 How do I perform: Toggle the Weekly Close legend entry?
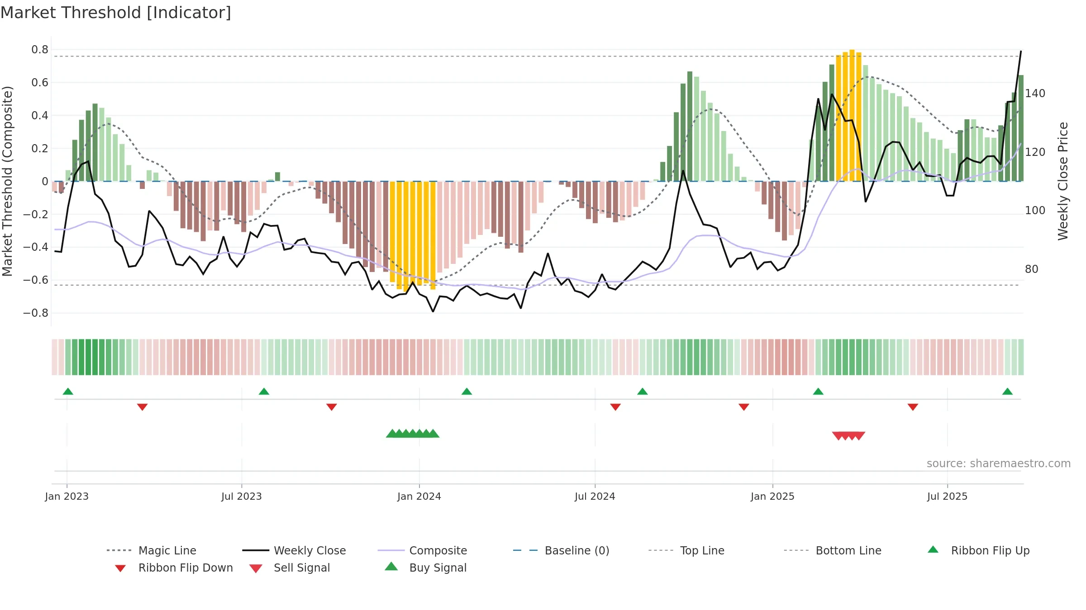pyautogui.click(x=294, y=550)
